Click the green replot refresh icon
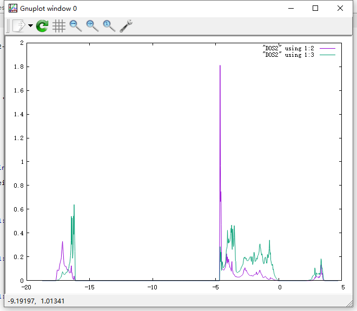357x311 pixels. coord(42,26)
